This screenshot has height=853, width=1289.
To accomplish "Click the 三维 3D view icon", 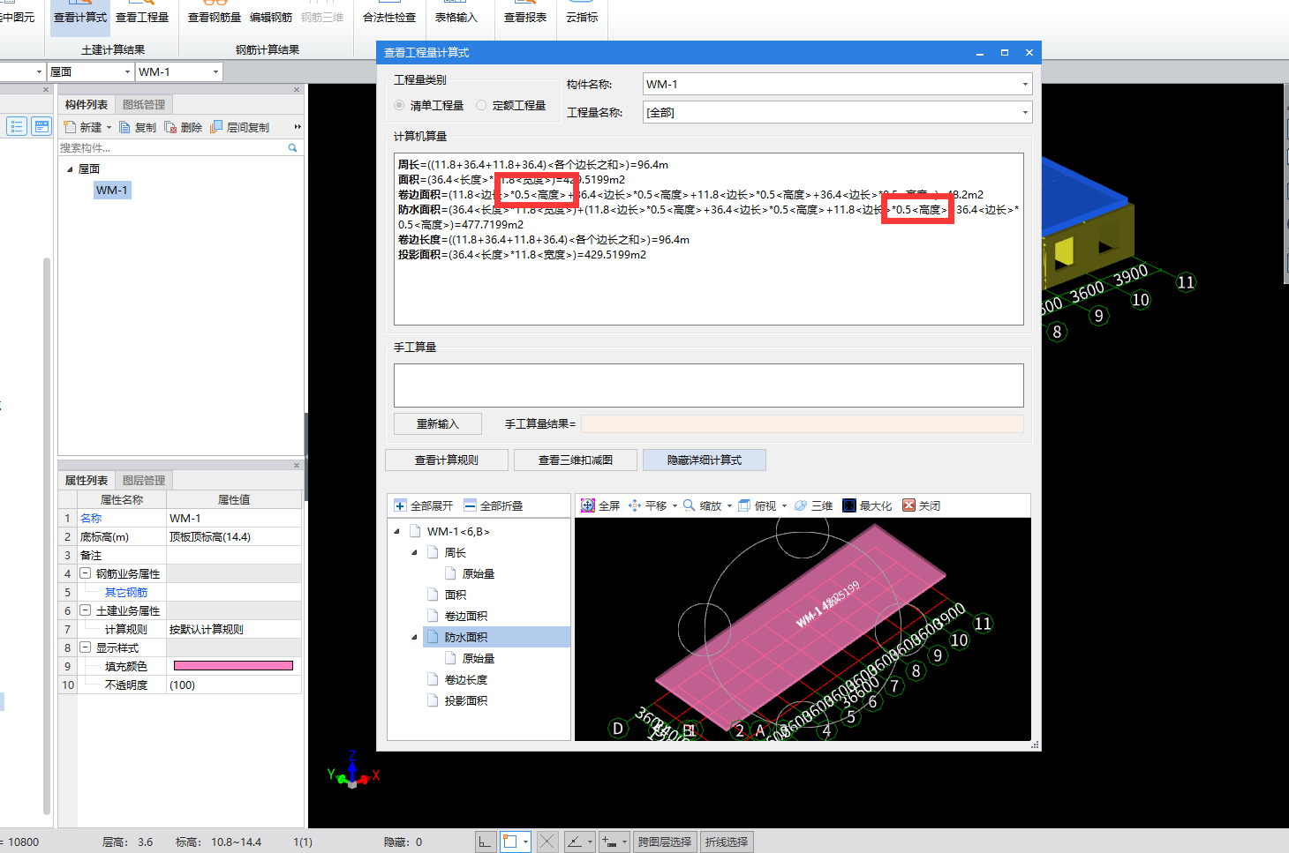I will click(x=801, y=505).
